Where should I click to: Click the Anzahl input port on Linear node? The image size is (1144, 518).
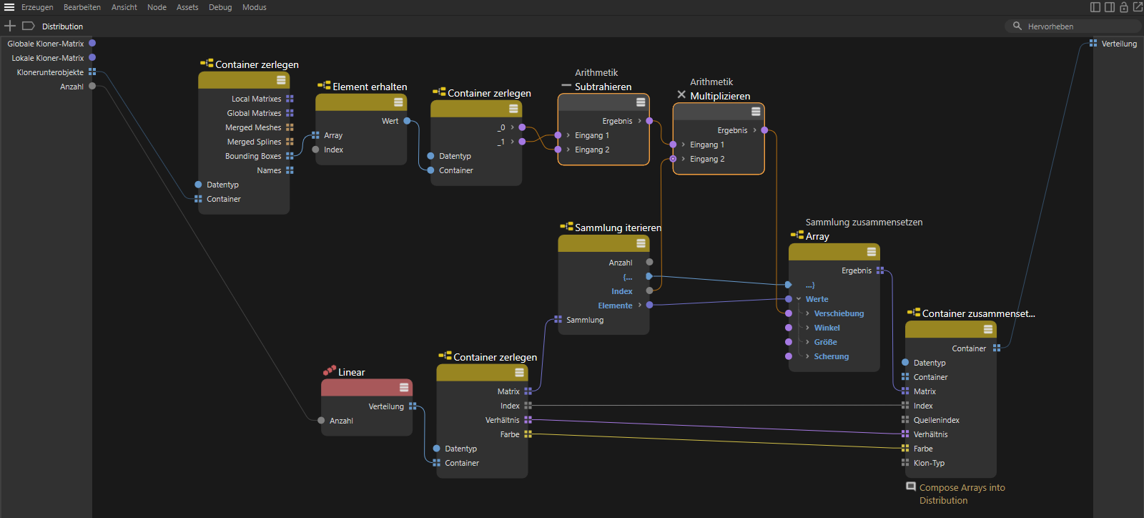pos(321,421)
